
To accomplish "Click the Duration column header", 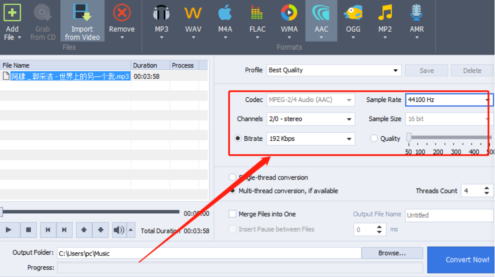I will click(x=150, y=65).
